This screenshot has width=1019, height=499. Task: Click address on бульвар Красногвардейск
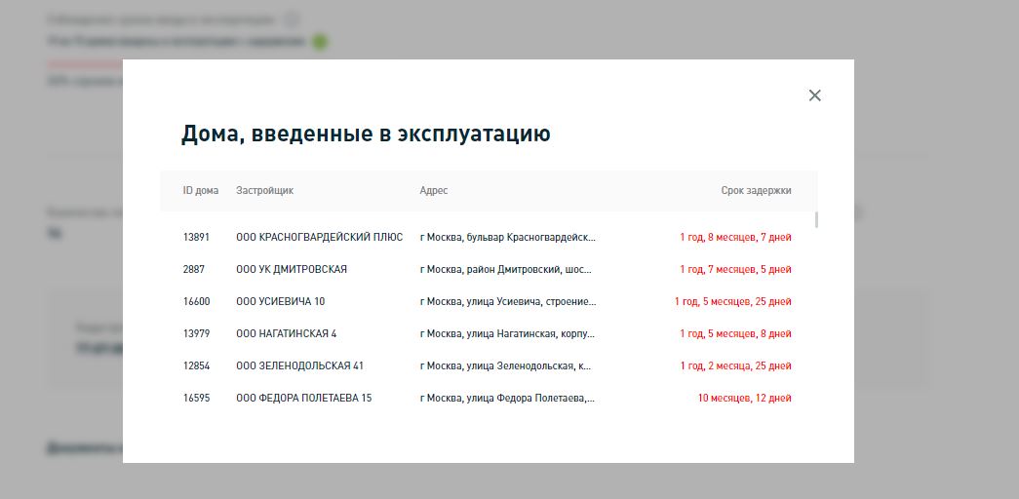pyautogui.click(x=508, y=238)
